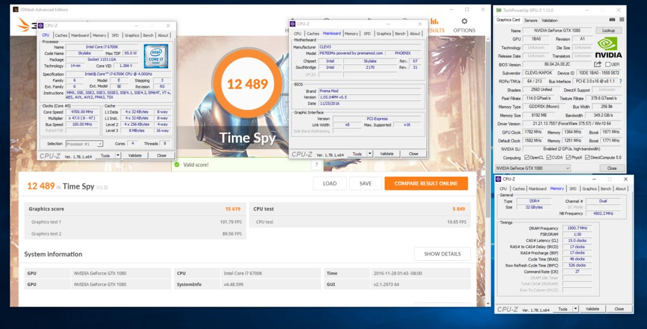Screen dimensions: 647x329
Task: Click the NVIDIA logo in GPU-Z
Action: [608, 47]
